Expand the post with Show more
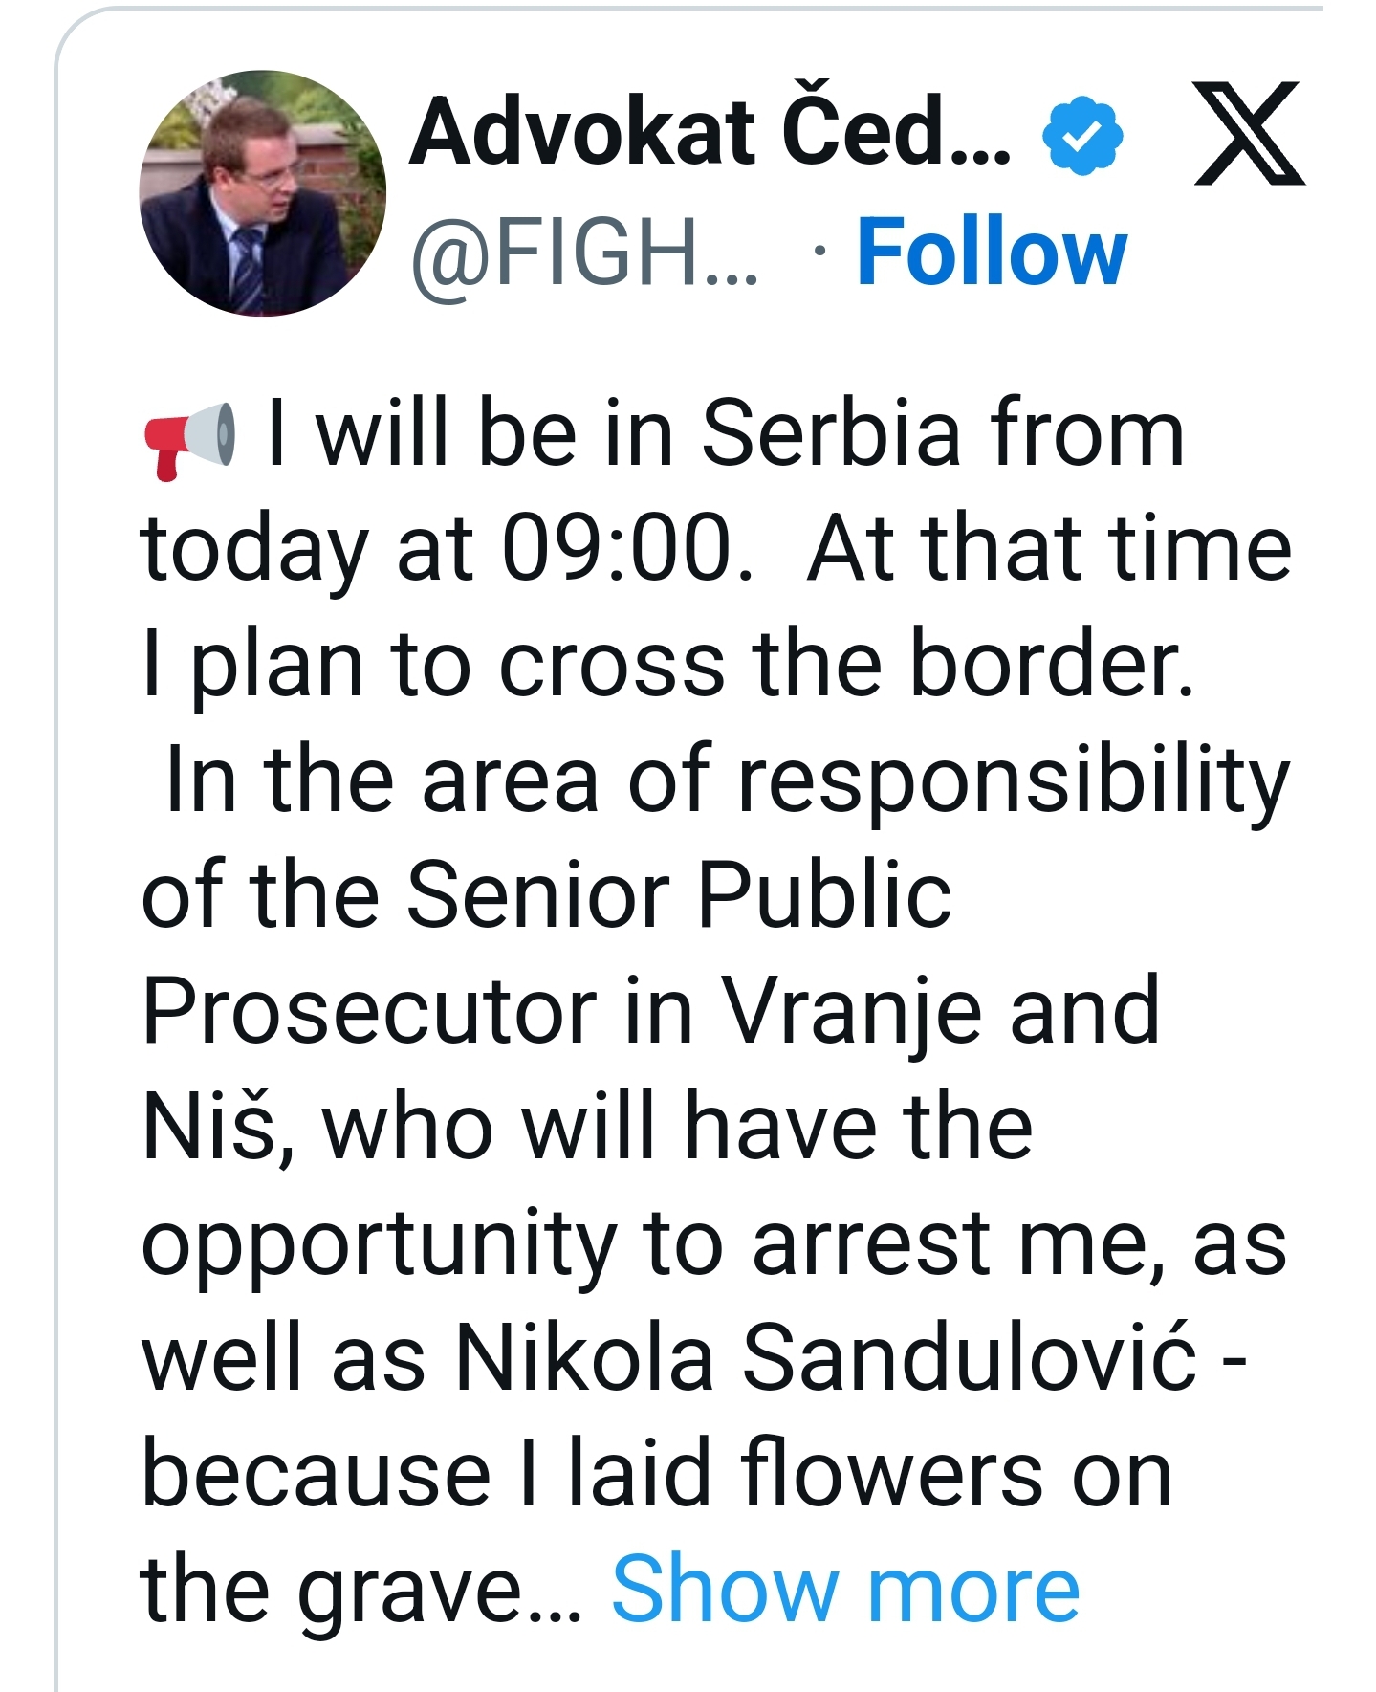The width and height of the screenshot is (1376, 1692). pos(845,1589)
